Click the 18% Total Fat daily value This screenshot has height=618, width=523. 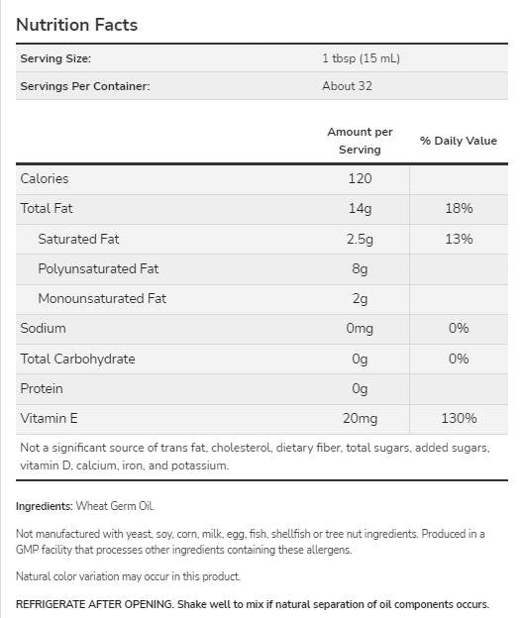[459, 208]
